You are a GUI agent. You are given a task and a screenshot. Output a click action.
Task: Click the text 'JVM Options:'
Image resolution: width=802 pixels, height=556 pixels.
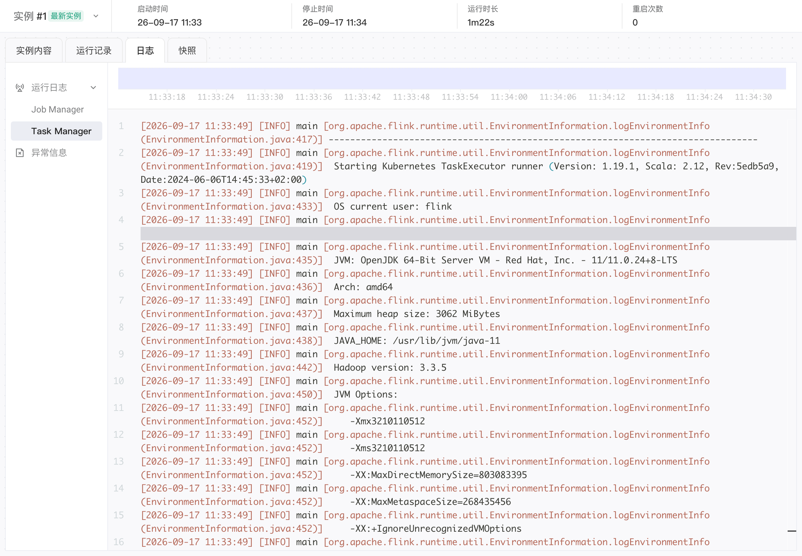[366, 394]
